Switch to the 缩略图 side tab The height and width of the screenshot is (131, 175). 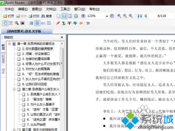3,59
